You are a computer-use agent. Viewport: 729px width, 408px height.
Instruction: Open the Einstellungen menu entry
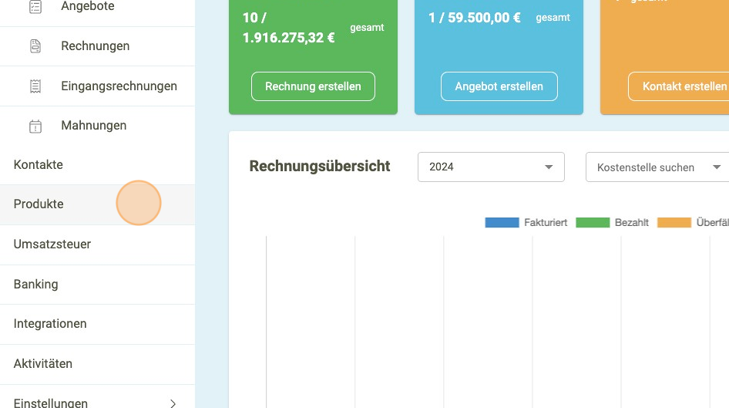click(97, 398)
